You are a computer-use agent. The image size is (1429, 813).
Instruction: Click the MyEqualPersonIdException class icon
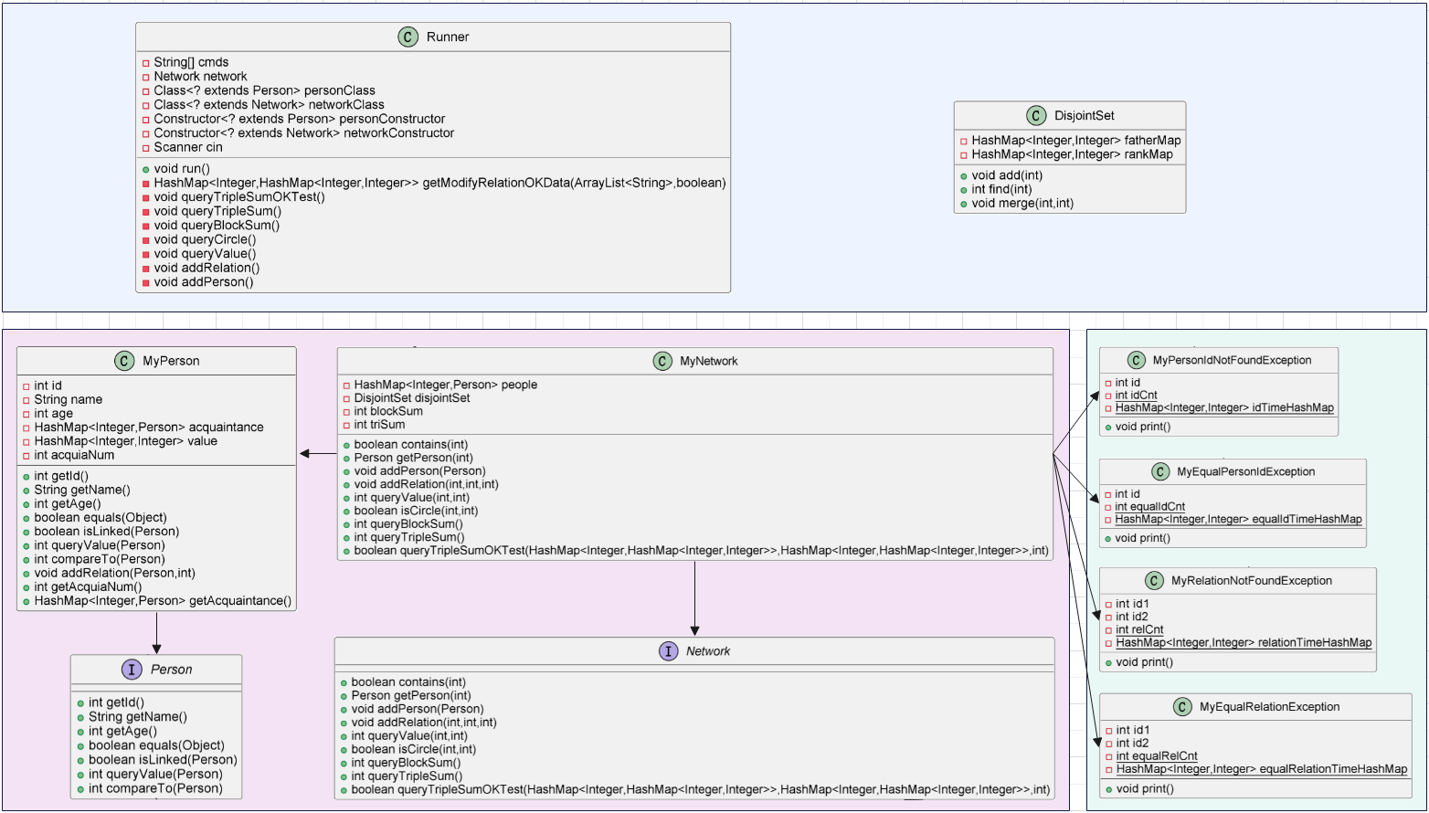tap(1160, 471)
